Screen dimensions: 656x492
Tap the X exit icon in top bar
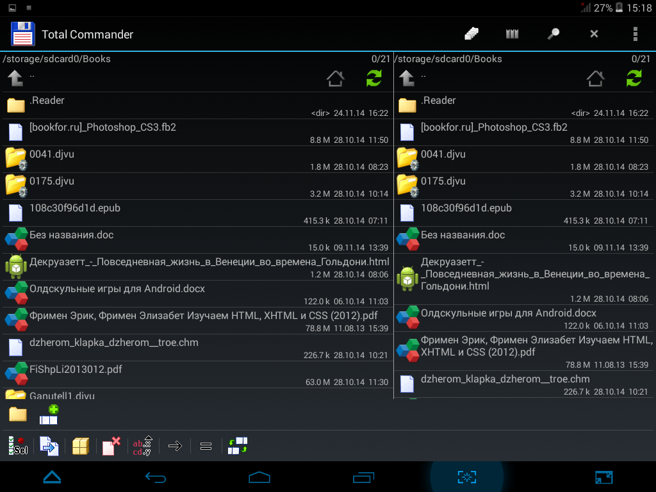[594, 34]
